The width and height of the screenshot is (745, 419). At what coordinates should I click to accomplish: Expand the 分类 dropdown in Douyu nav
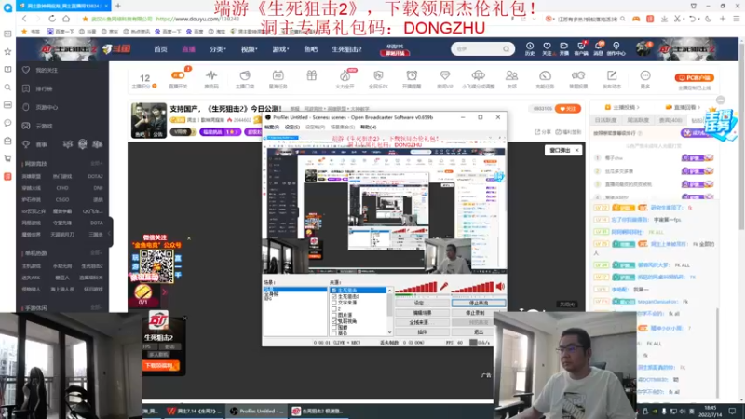coord(218,49)
